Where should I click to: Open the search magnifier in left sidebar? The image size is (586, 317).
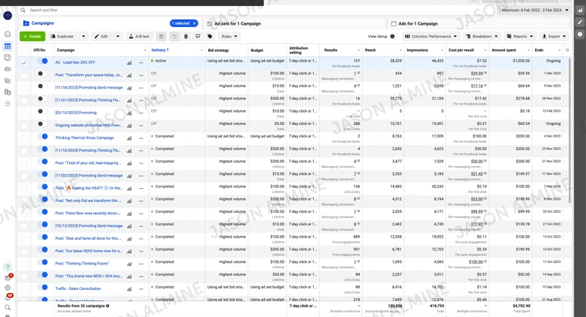tap(8, 307)
